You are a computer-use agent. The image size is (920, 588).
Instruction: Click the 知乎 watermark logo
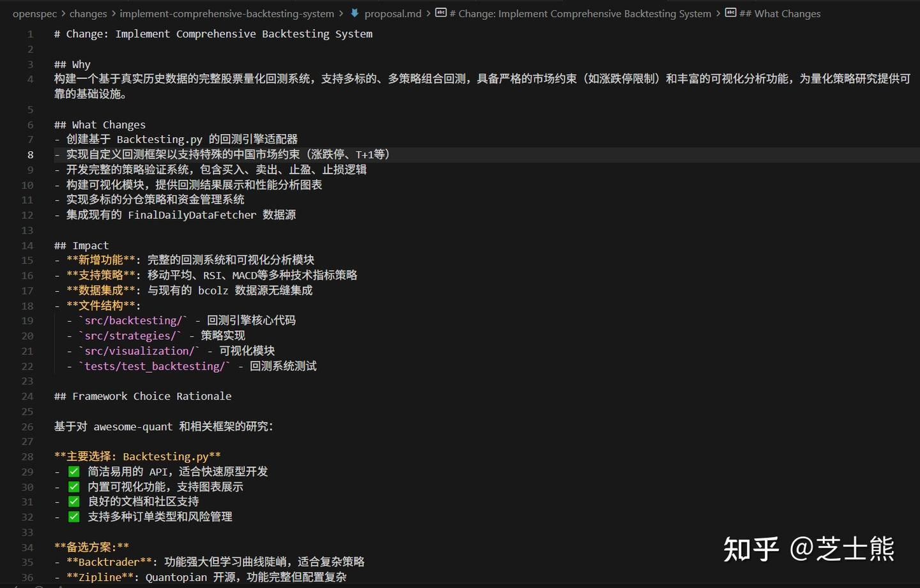pos(752,550)
